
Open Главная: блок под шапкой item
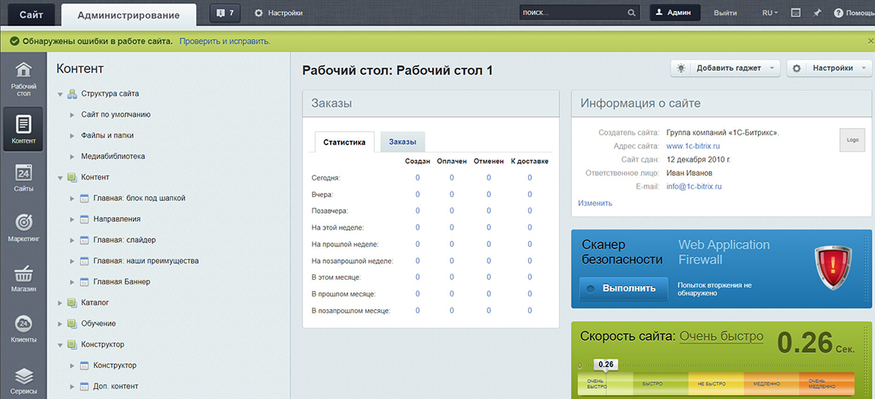coord(139,198)
